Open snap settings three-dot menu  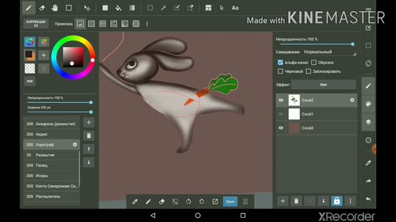coord(147,24)
